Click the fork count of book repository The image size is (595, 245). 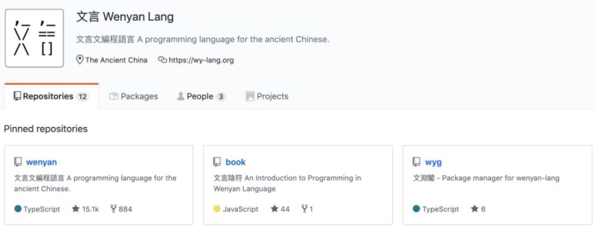coord(308,209)
